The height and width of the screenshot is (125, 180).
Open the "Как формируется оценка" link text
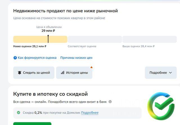point(37,58)
